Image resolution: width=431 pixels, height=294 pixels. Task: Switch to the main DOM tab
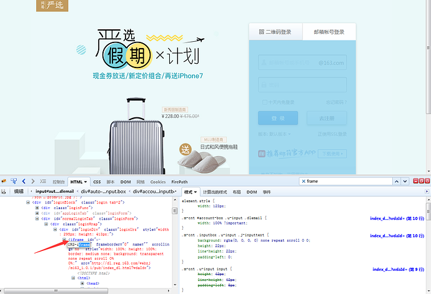tap(126, 182)
